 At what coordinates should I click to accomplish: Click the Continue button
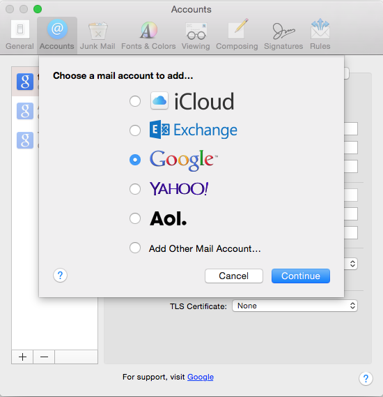(x=301, y=276)
